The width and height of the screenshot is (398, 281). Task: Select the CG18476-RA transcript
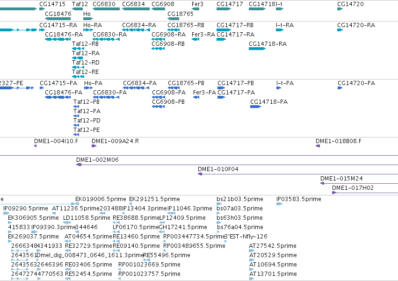tap(58, 39)
